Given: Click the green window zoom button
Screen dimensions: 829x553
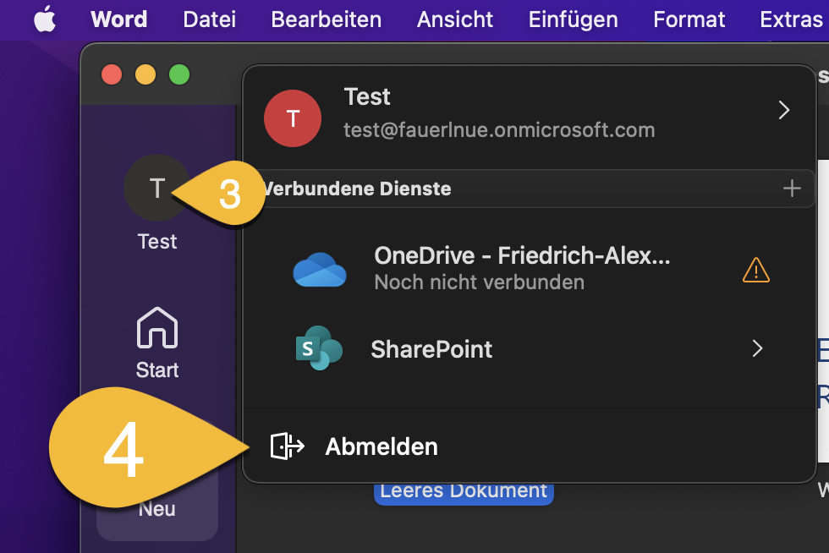Looking at the screenshot, I should (x=179, y=74).
